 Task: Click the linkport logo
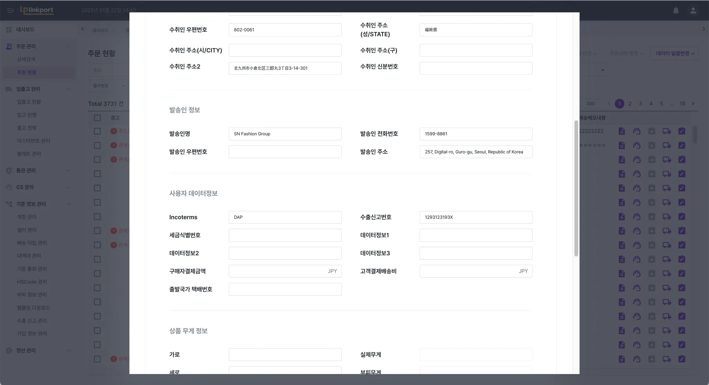[37, 10]
